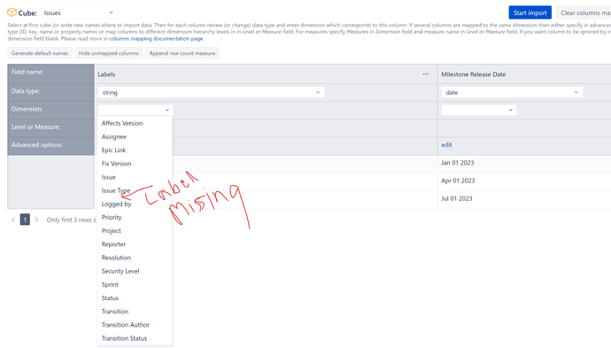Click edit link for Milestone Release Date

click(446, 145)
